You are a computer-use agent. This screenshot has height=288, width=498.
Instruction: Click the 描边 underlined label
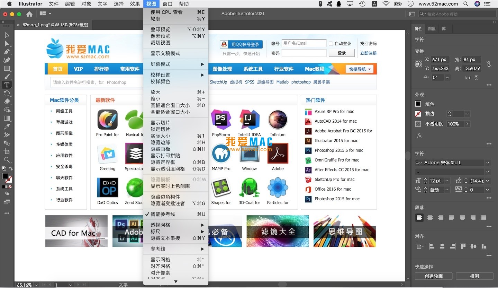[x=429, y=114]
